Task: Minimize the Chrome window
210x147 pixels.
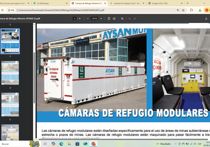Action: (x=204, y=3)
